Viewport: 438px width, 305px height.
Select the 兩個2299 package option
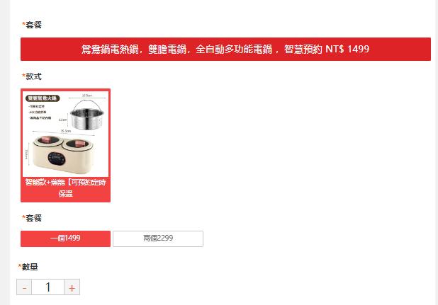tap(158, 238)
